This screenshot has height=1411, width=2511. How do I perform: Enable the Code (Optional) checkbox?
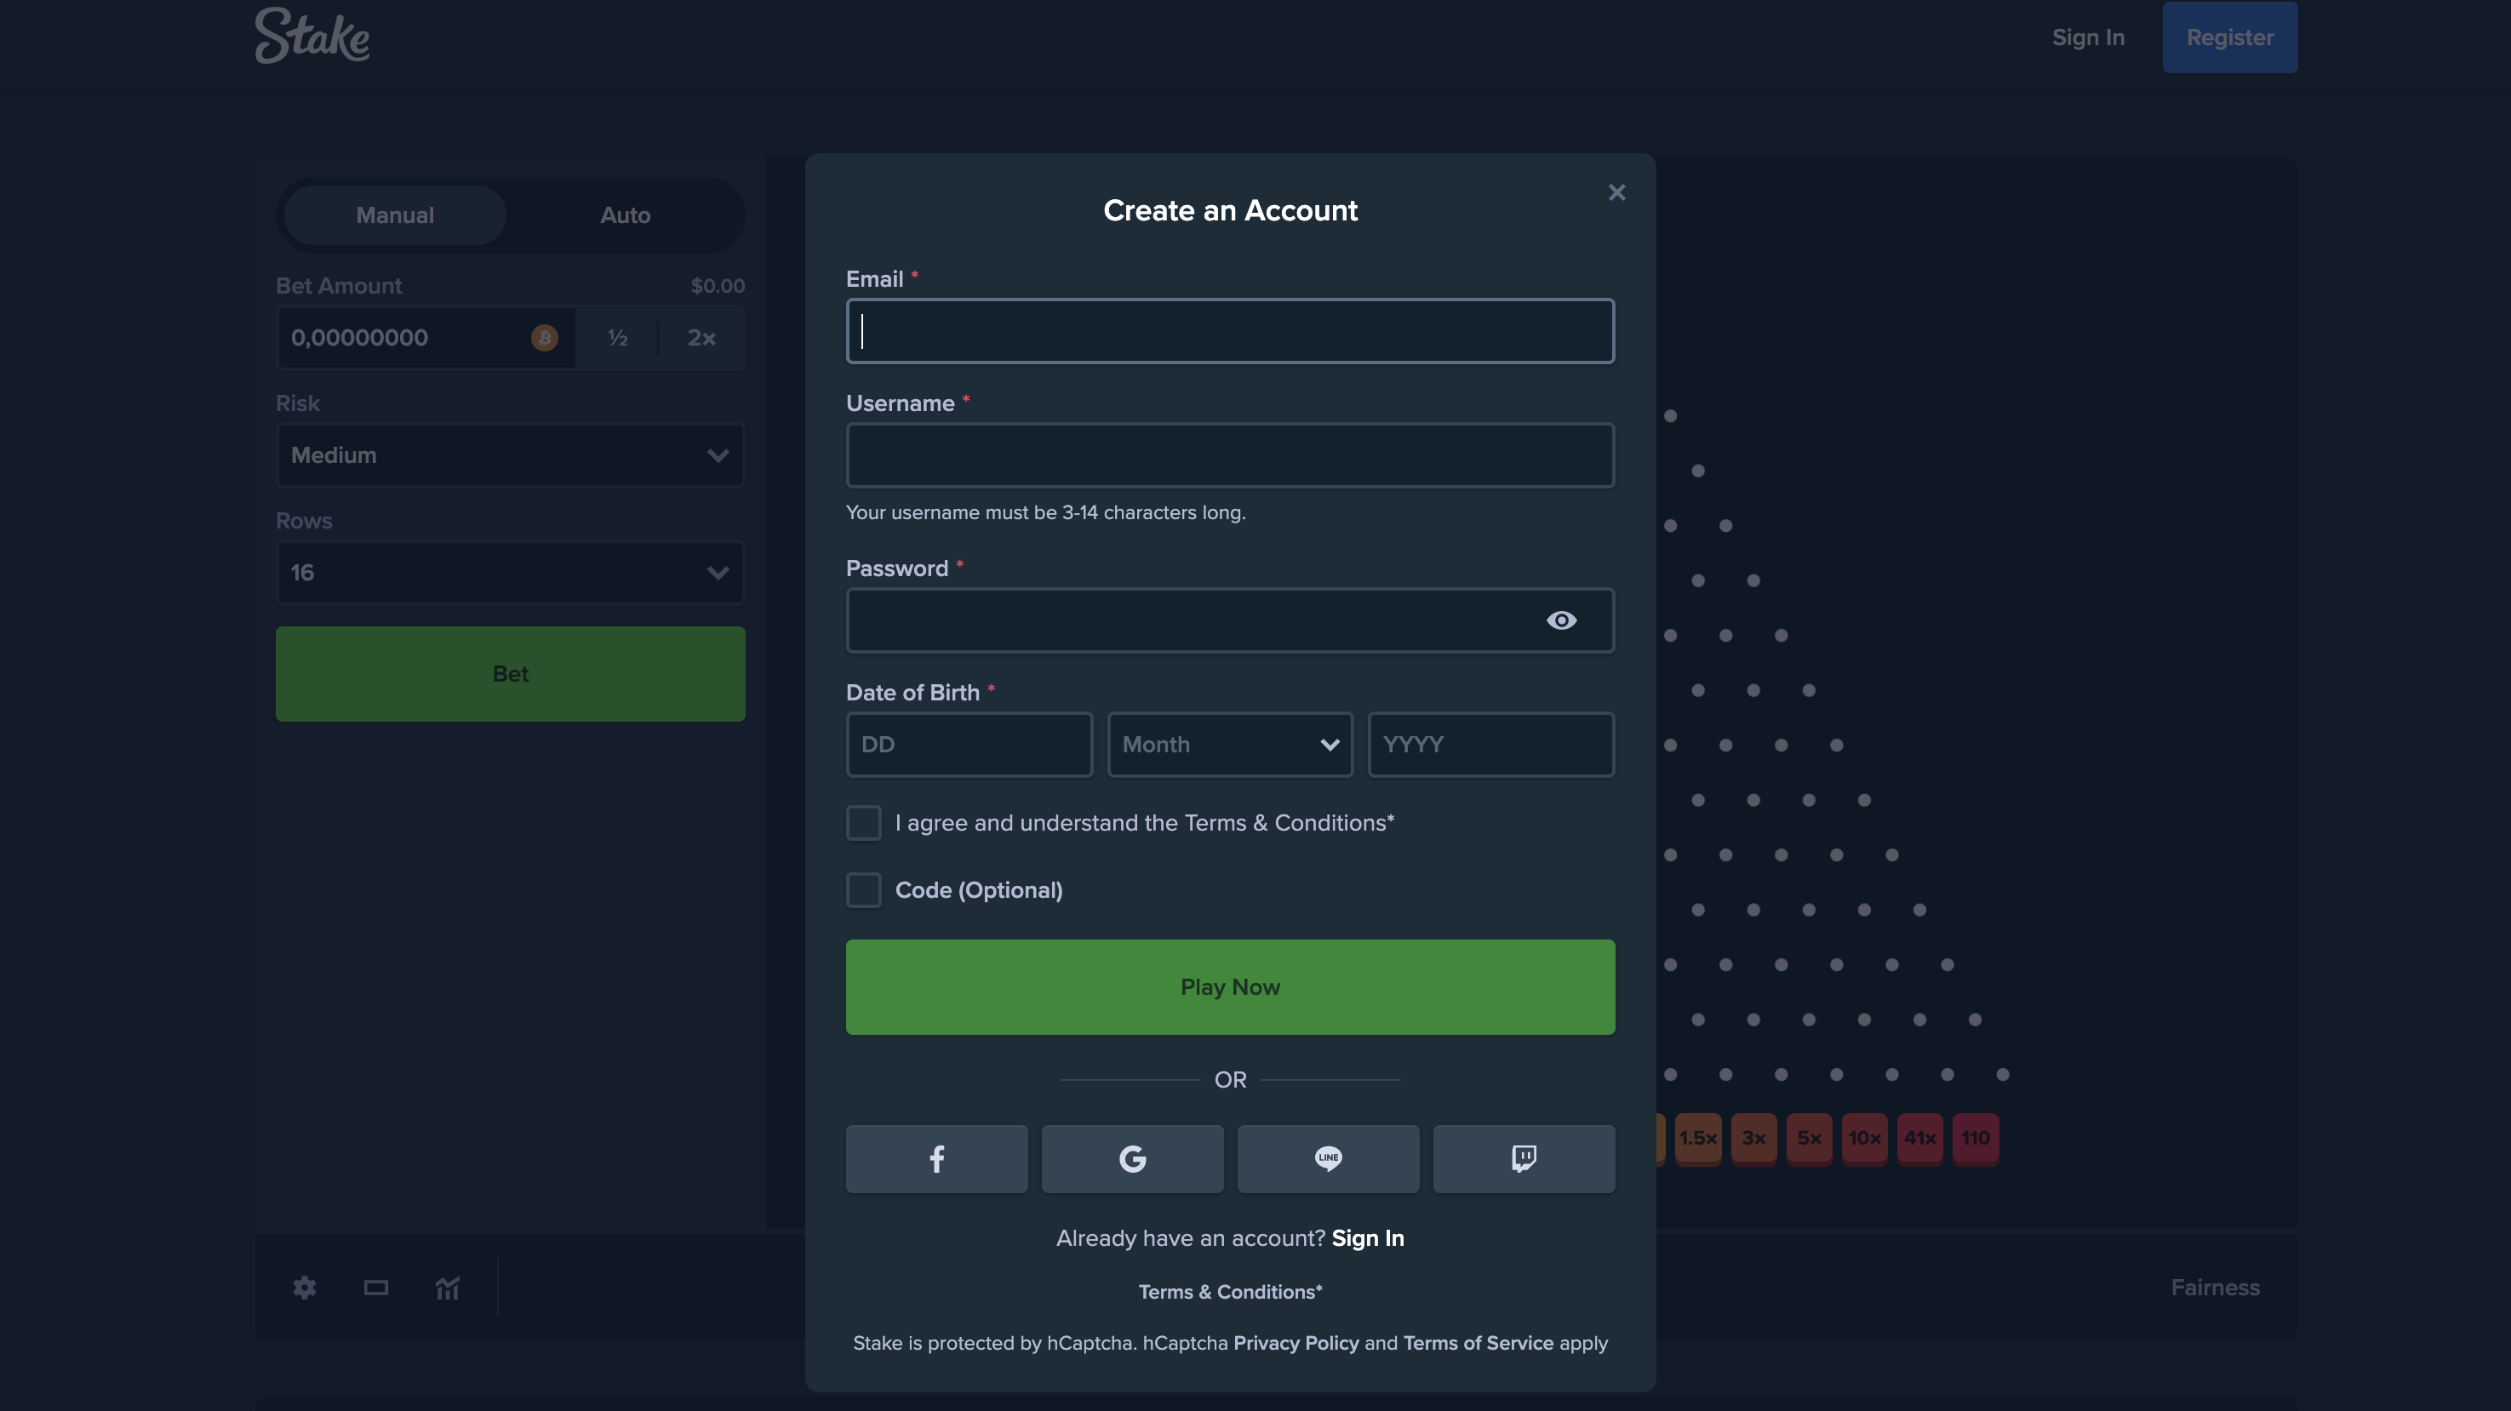point(862,889)
